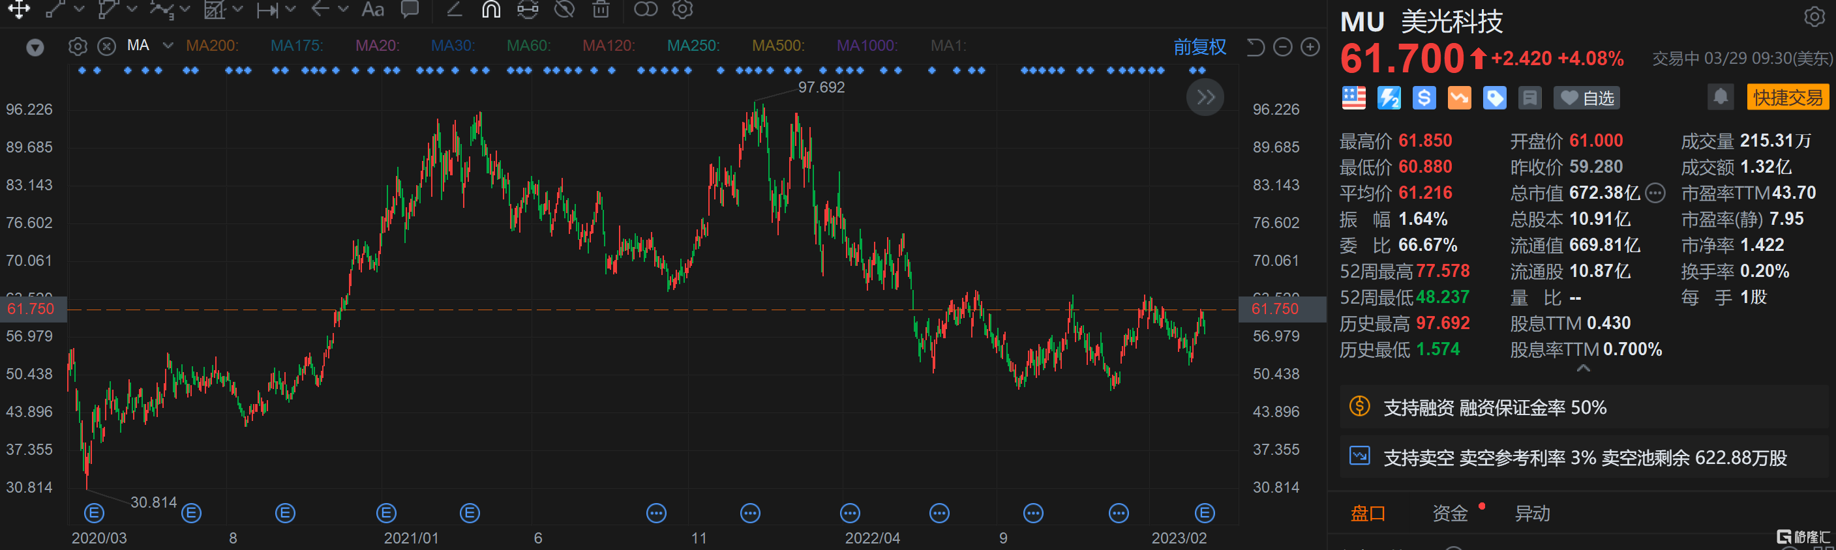
Task: Set a price alert with bell
Action: 1721,96
